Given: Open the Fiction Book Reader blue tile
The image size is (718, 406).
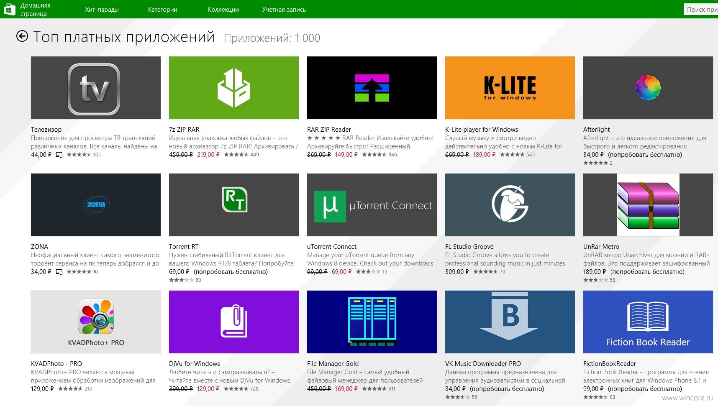Looking at the screenshot, I should pyautogui.click(x=648, y=322).
